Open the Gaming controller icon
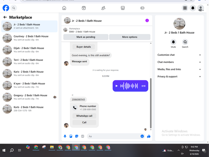Viewport: 209px width, 157px height. point(142,8)
